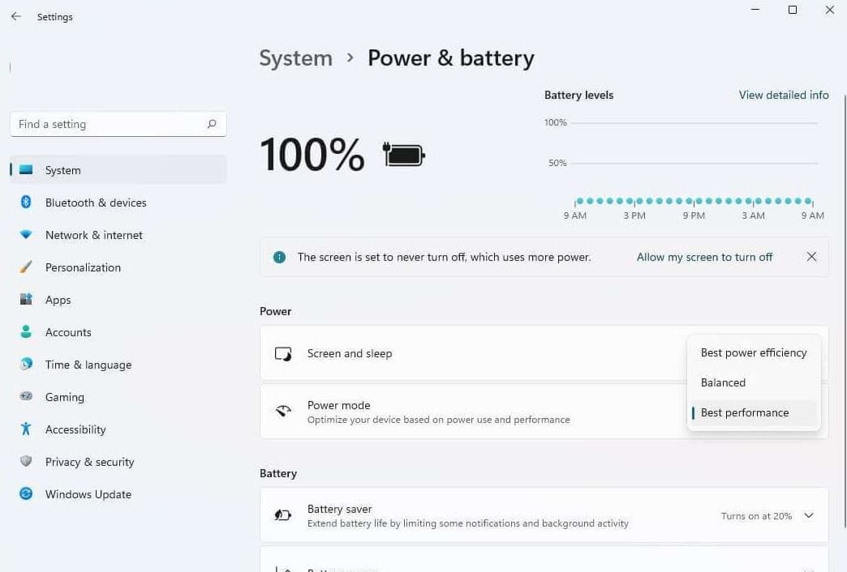Open the Apps settings category

point(58,300)
